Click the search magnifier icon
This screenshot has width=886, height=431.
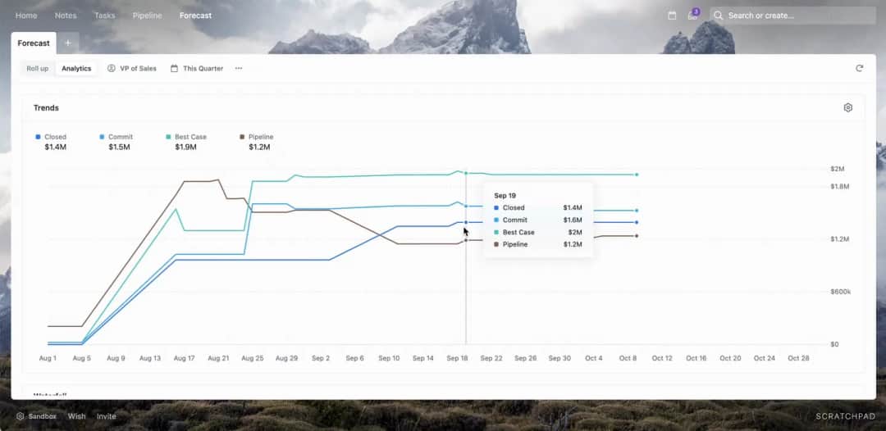718,16
